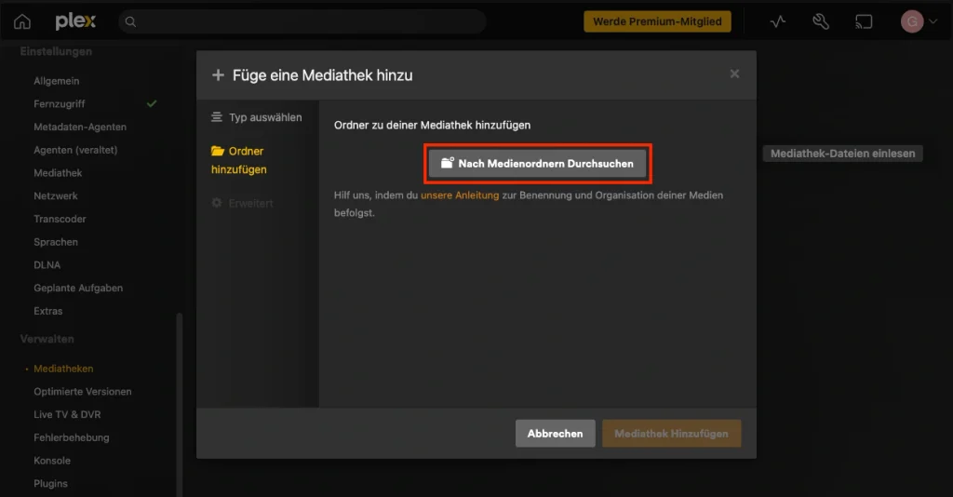Select Erweitert step

(x=250, y=203)
